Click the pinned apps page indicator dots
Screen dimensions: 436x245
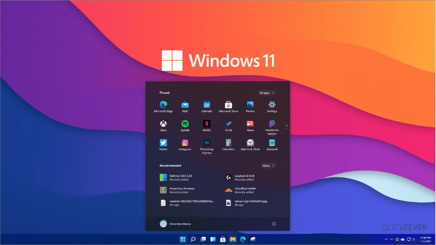coord(287,126)
